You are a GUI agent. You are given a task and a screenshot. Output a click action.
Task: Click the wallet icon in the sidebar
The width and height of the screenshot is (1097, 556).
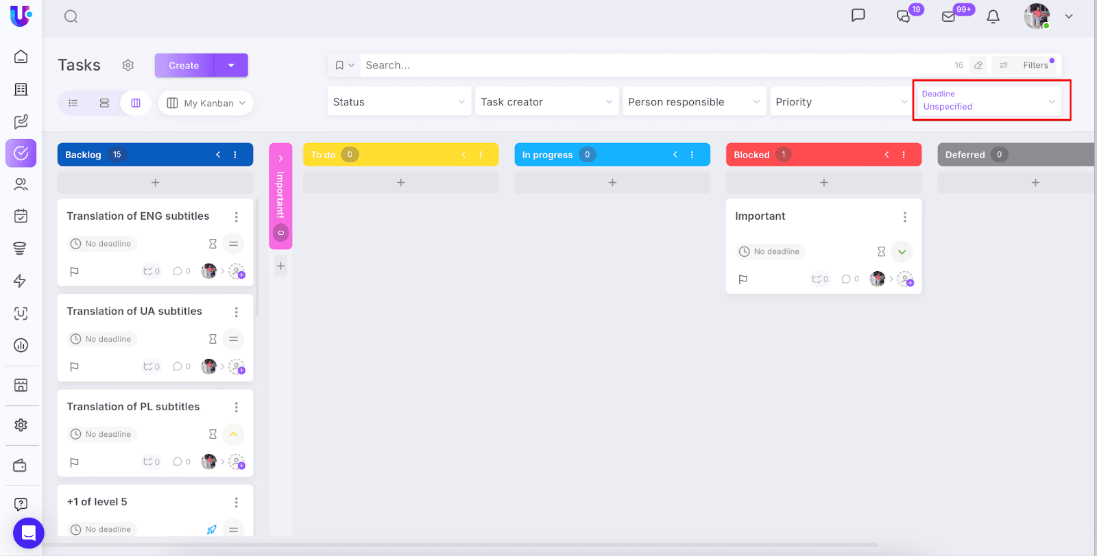coord(21,466)
